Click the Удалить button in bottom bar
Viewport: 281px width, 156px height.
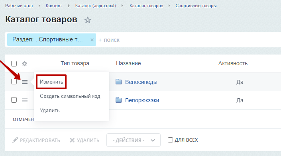(x=84, y=140)
